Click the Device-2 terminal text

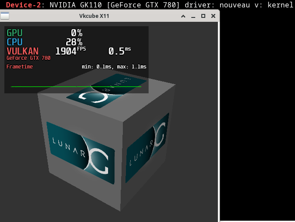click(x=24, y=5)
